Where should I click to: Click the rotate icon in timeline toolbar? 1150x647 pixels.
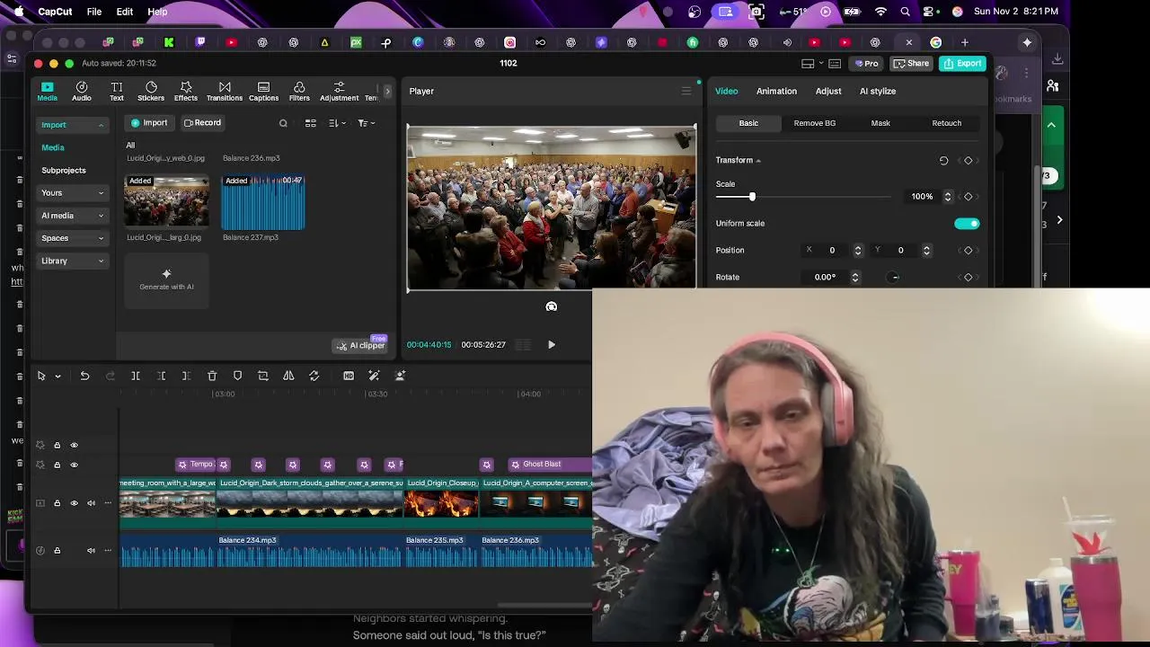click(x=314, y=376)
